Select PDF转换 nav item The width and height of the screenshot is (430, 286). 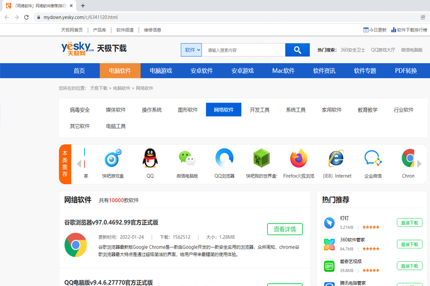406,71
